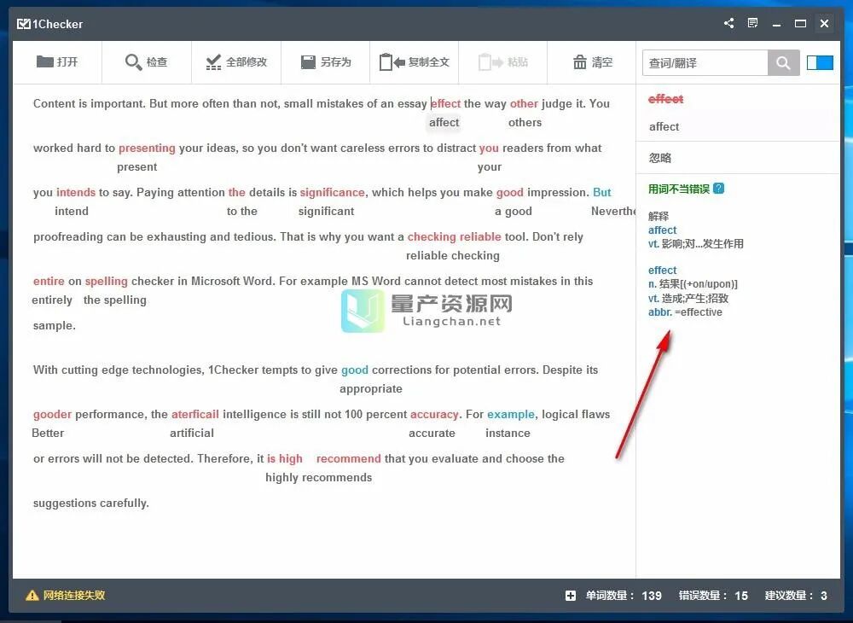Toggle the blue side panel switch
Viewport: 853px width, 623px height.
tap(820, 62)
